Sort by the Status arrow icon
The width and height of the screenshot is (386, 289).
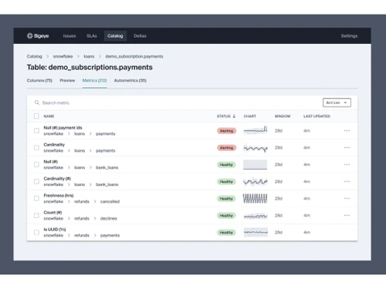coord(234,116)
